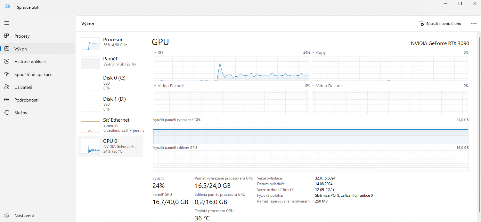The image size is (481, 222).
Task: Click the Spustit novou úlohu icon
Action: coord(421,23)
